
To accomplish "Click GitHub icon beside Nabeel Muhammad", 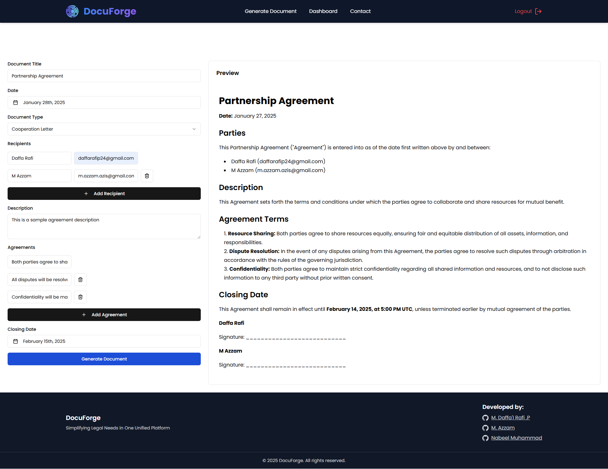I will (x=485, y=438).
